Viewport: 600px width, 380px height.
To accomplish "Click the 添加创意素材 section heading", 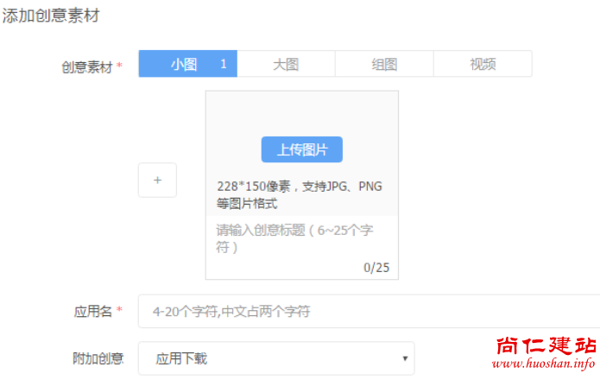I will pyautogui.click(x=49, y=15).
